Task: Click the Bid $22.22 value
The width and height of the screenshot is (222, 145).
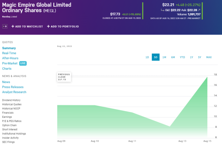Action: 176,10
